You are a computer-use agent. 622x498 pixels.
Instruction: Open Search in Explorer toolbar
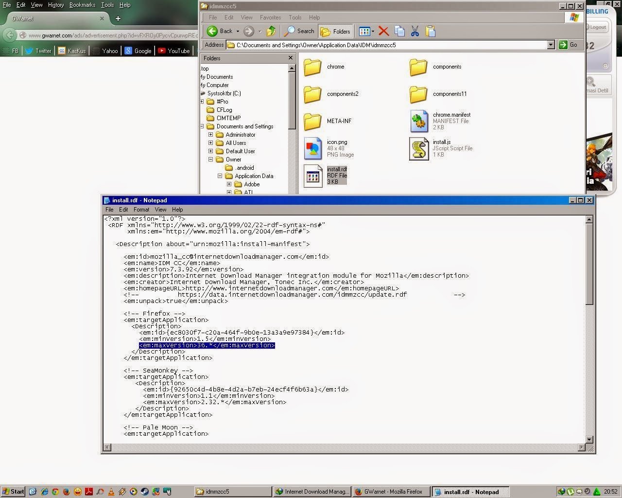300,31
